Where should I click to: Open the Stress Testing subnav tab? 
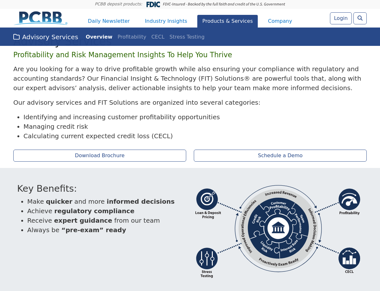pos(187,37)
